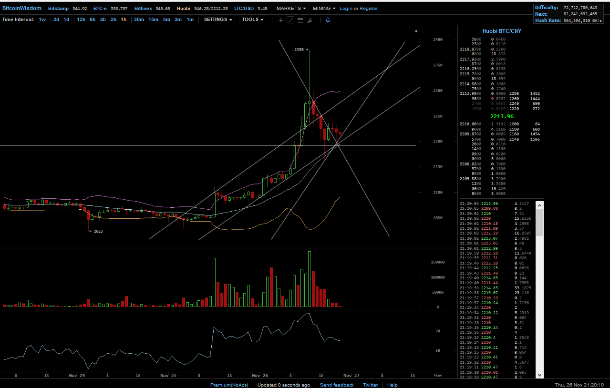Set the time interval to 3m
This screenshot has height=388, width=610.
pyautogui.click(x=178, y=20)
